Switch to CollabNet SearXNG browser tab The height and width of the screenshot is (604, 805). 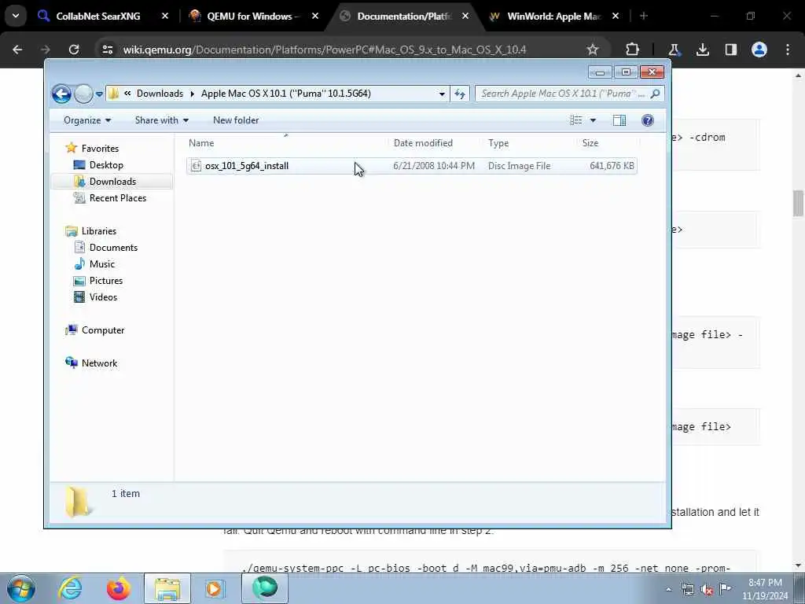(97, 17)
